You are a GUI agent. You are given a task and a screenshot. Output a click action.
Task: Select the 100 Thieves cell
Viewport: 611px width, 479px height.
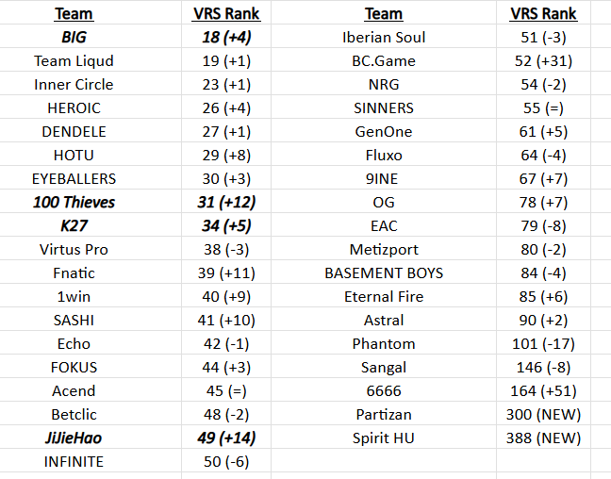point(74,202)
